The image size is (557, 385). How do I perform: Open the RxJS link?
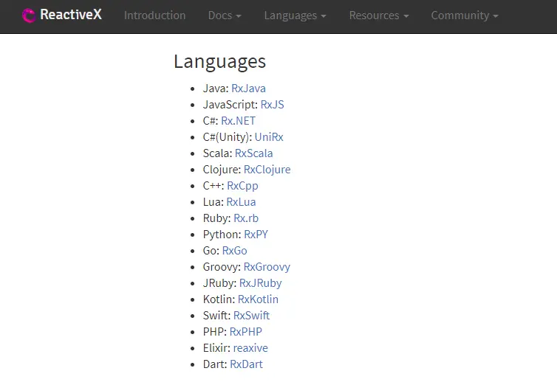pyautogui.click(x=272, y=105)
